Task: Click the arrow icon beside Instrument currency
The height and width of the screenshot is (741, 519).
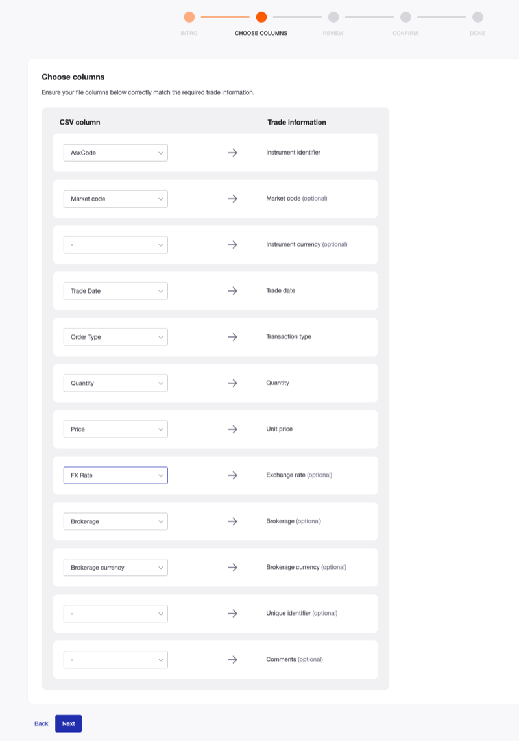Action: pyautogui.click(x=232, y=245)
